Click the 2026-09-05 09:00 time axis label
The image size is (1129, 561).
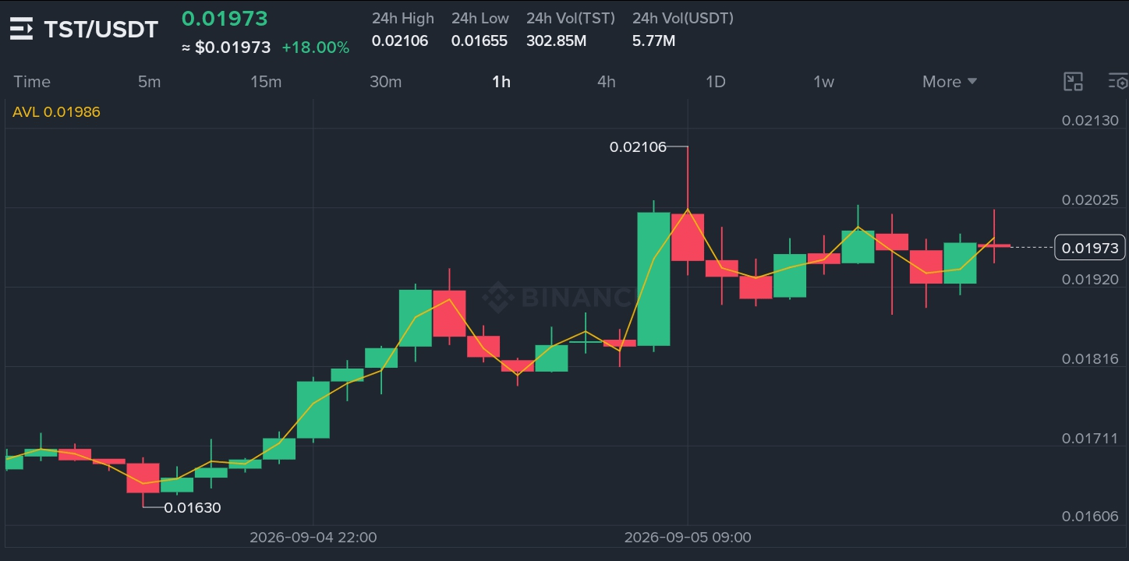point(688,537)
